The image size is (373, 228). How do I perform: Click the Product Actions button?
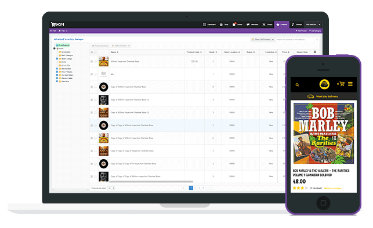[x=100, y=46]
